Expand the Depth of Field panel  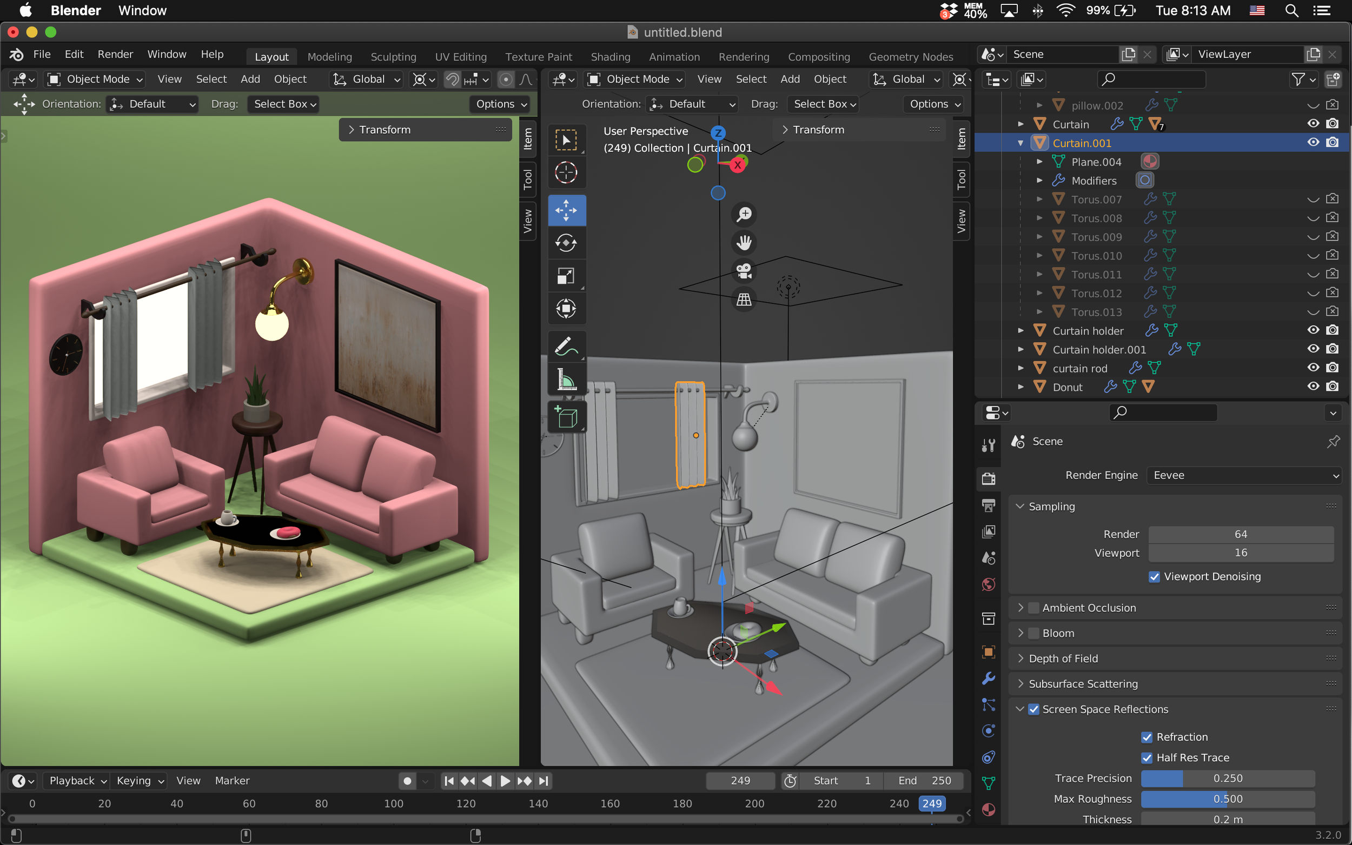click(x=1020, y=658)
